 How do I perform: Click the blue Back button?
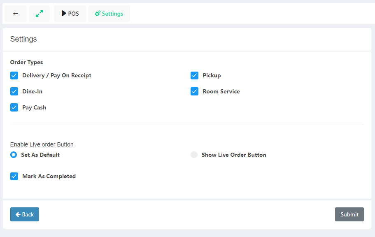pos(25,214)
